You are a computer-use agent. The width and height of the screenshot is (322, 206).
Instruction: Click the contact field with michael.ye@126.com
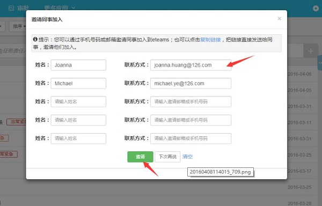(x=191, y=83)
